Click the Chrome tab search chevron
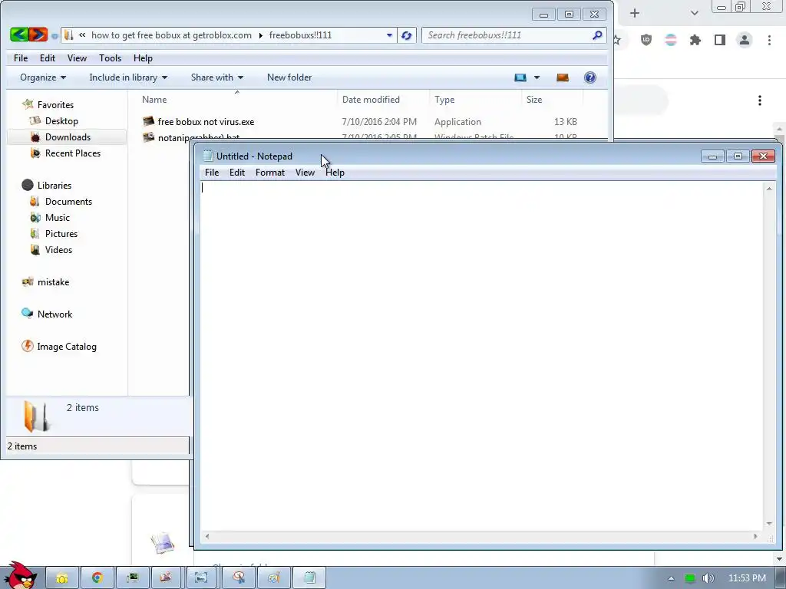 tap(694, 14)
